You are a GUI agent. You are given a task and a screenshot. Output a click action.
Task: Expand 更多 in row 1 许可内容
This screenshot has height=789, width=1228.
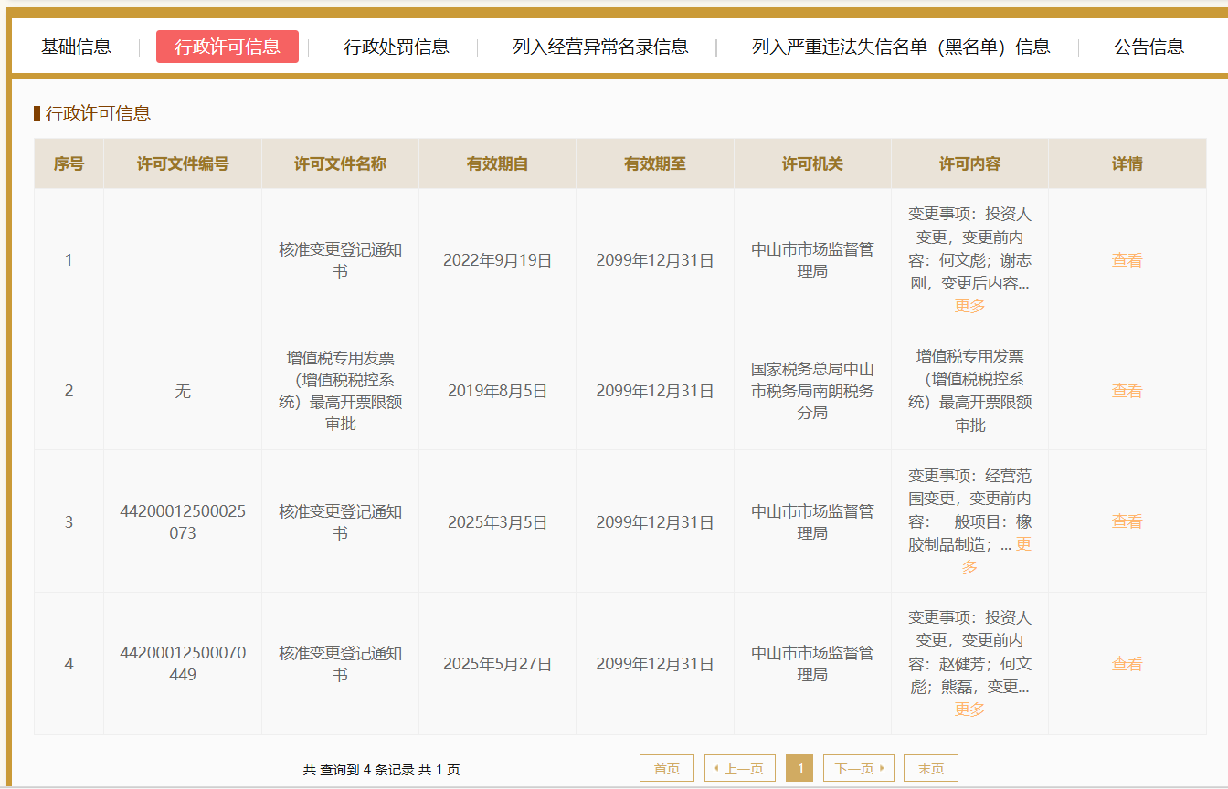pyautogui.click(x=969, y=306)
